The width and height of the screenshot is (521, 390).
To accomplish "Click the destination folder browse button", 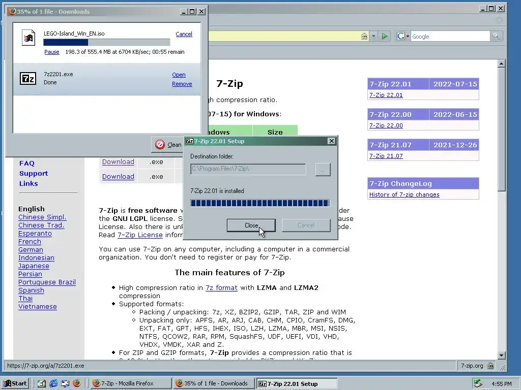I will click(x=323, y=170).
